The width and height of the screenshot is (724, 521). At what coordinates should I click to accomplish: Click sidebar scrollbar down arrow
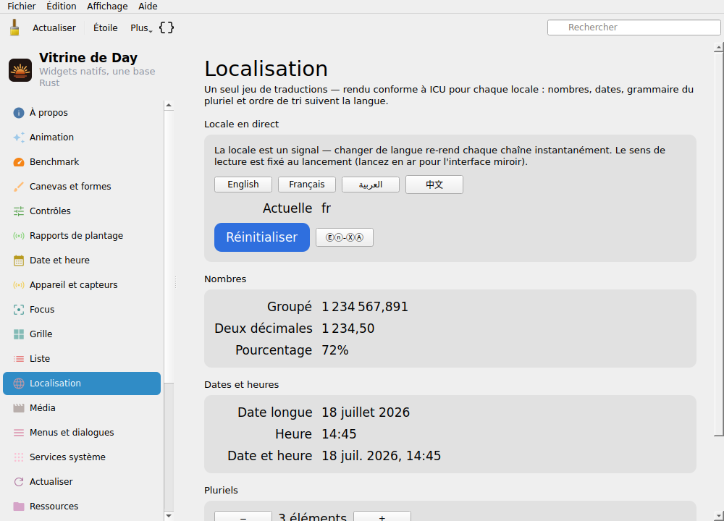(169, 515)
